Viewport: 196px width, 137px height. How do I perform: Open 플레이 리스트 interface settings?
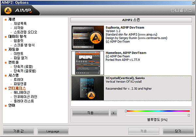tap(24, 101)
